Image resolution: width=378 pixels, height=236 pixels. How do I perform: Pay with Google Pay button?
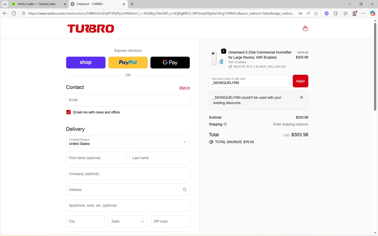click(x=170, y=62)
